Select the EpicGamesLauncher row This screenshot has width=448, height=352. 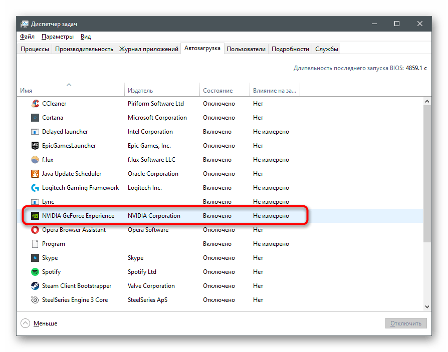[220, 146]
